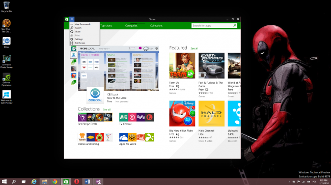Open the GeForce Experience desktop icon
The image size is (331, 185).
(7, 80)
